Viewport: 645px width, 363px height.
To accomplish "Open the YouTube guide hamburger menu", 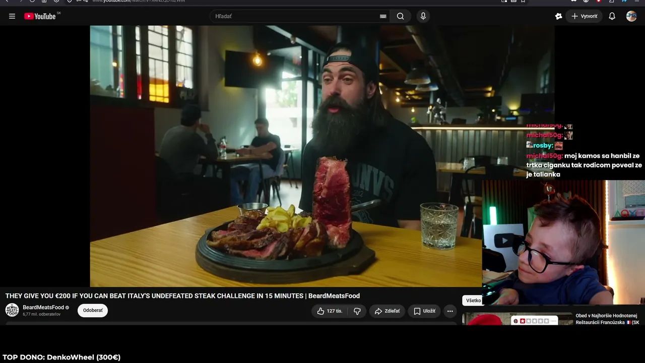I will pos(12,16).
